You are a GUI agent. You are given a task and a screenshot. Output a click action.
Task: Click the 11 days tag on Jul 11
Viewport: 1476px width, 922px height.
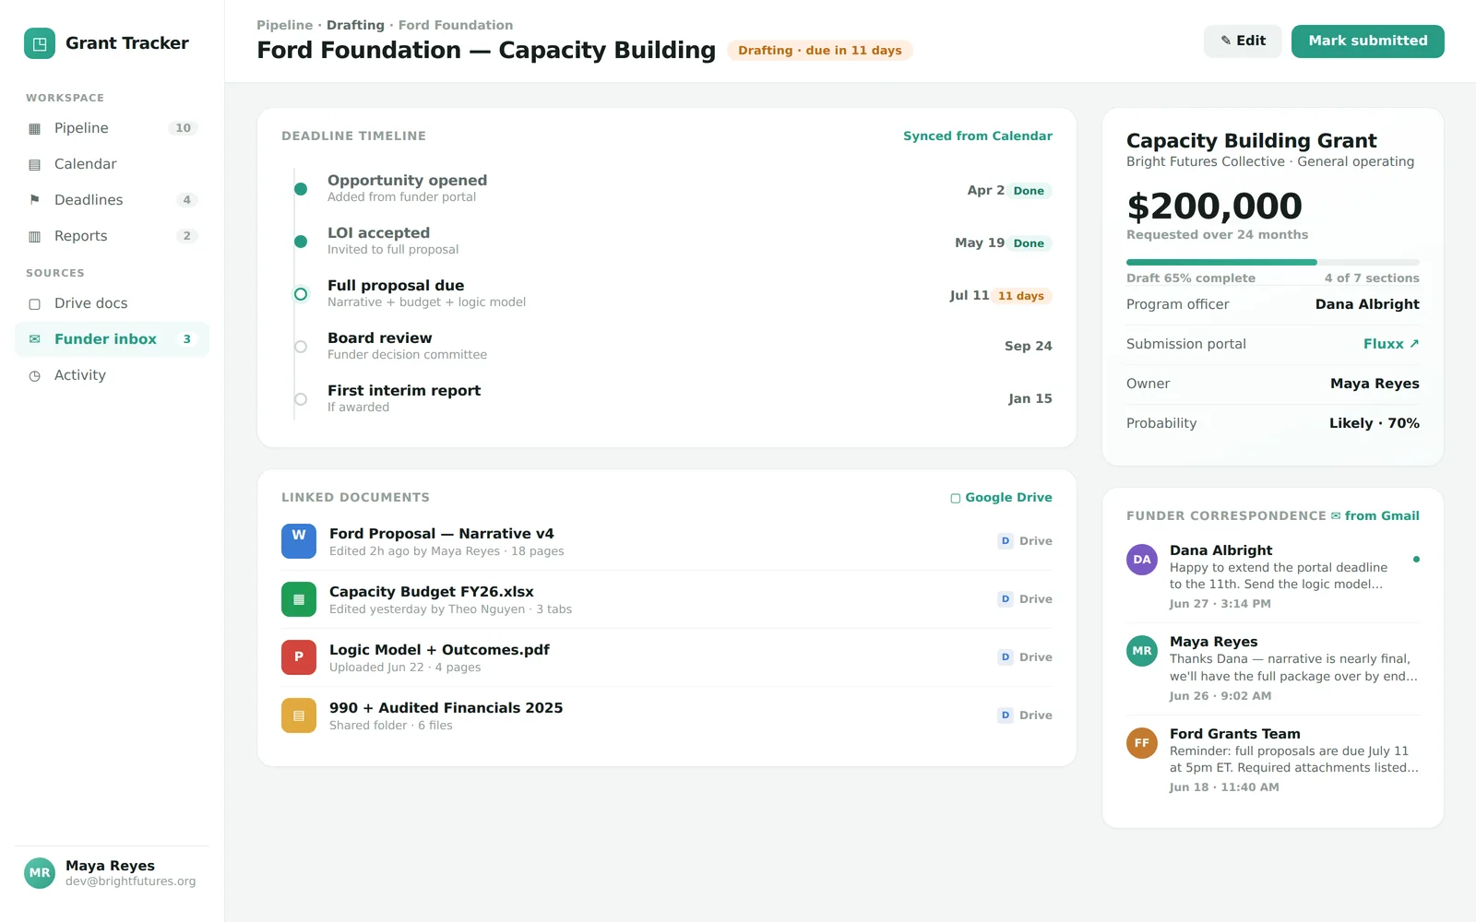click(x=1021, y=296)
